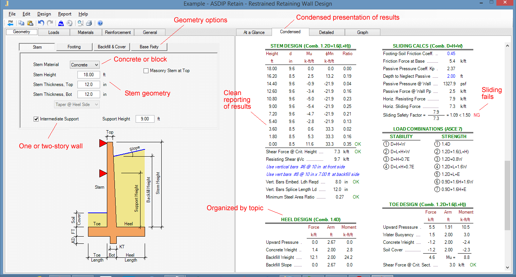This screenshot has width=516, height=277.
Task: Uncheck the Intermediate Support checkbox
Action: coord(36,119)
